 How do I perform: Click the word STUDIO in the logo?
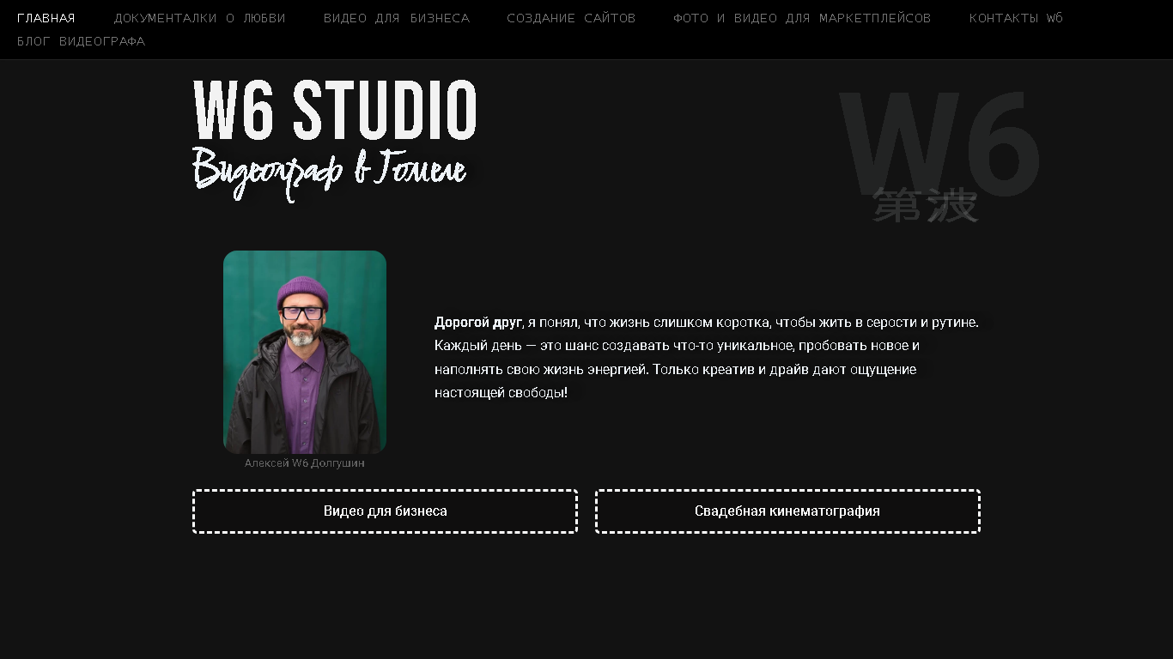[x=385, y=111]
